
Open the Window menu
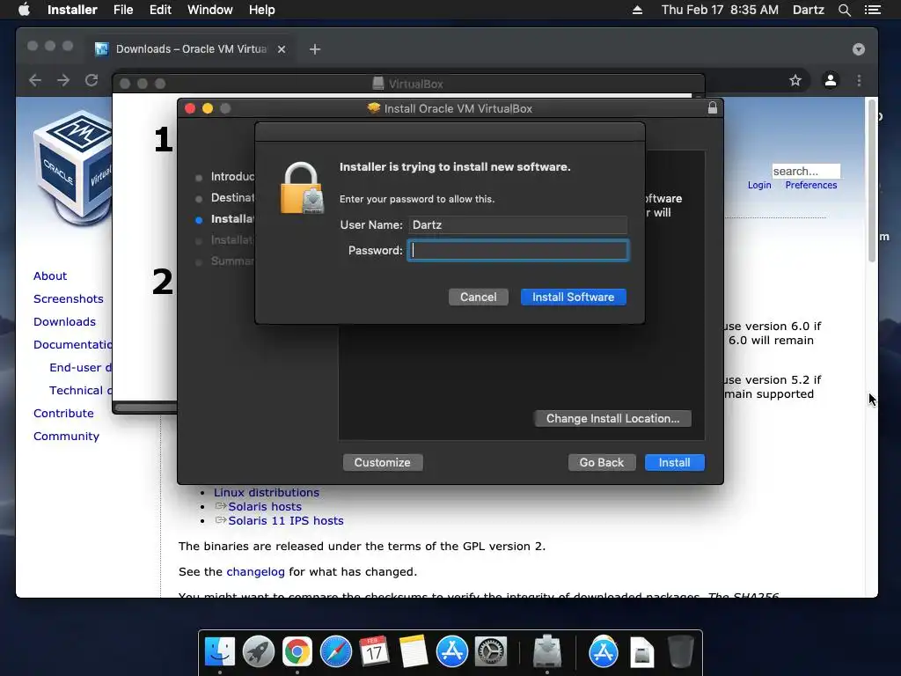tap(209, 10)
